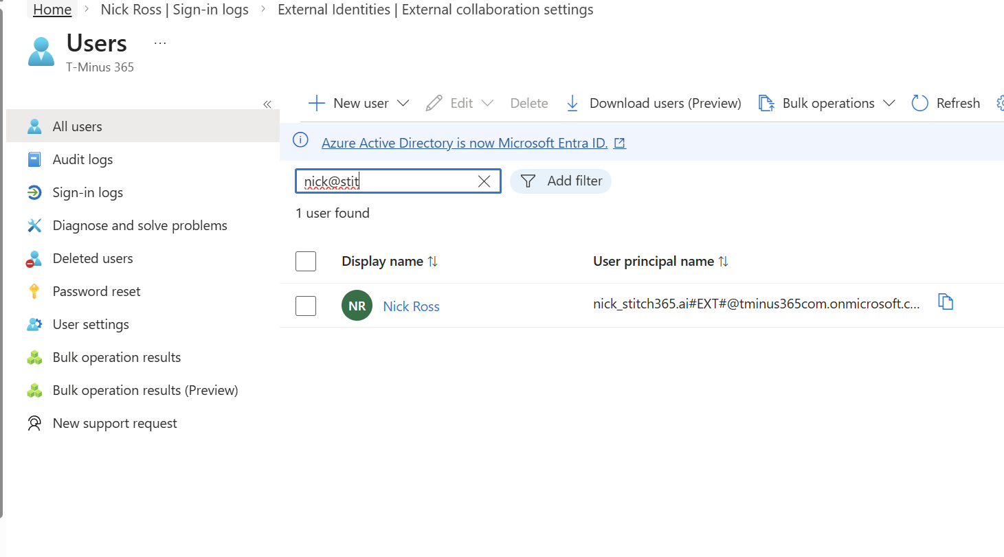Click the NR avatar for Nick Ross
Image resolution: width=1004 pixels, height=557 pixels.
coord(357,306)
